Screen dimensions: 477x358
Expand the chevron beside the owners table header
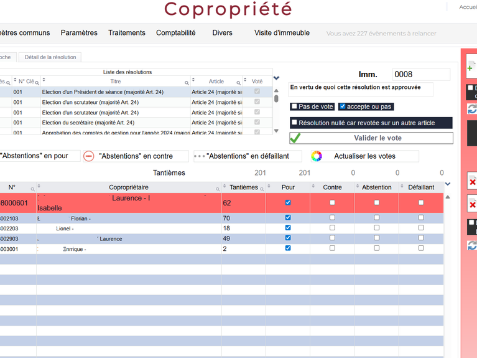448,184
